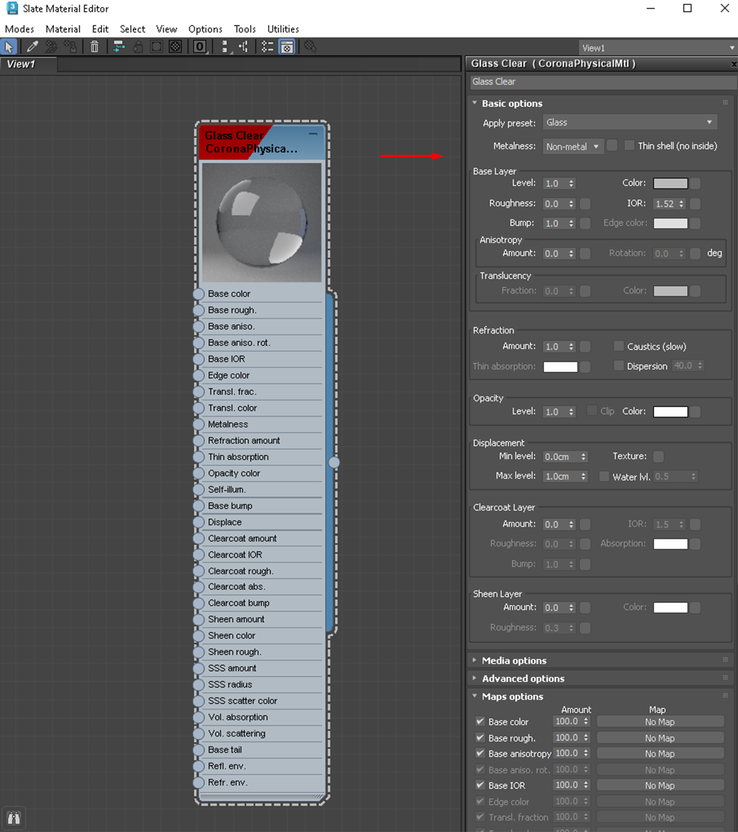The height and width of the screenshot is (832, 738).
Task: Click the IOR spinner arrows
Action: [x=681, y=204]
